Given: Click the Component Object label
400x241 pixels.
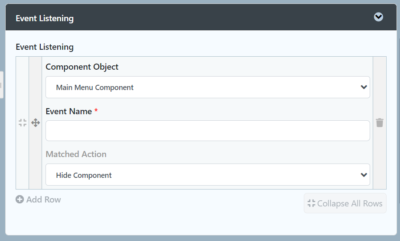Looking at the screenshot, I should [82, 67].
